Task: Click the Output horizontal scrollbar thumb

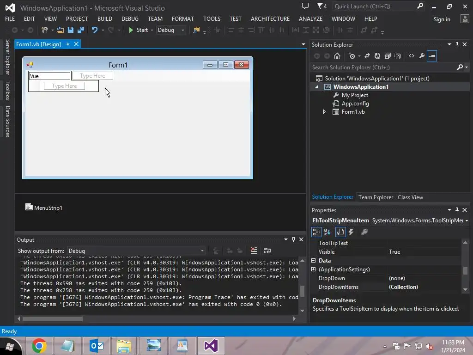Action: coord(53,318)
